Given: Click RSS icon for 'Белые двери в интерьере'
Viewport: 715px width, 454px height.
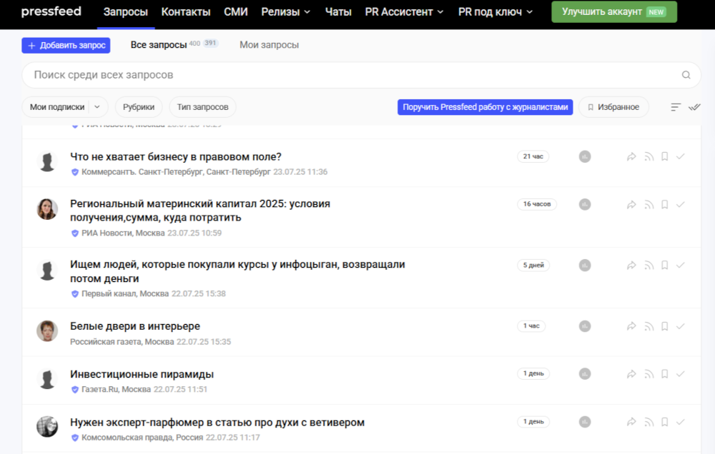Looking at the screenshot, I should click(649, 326).
